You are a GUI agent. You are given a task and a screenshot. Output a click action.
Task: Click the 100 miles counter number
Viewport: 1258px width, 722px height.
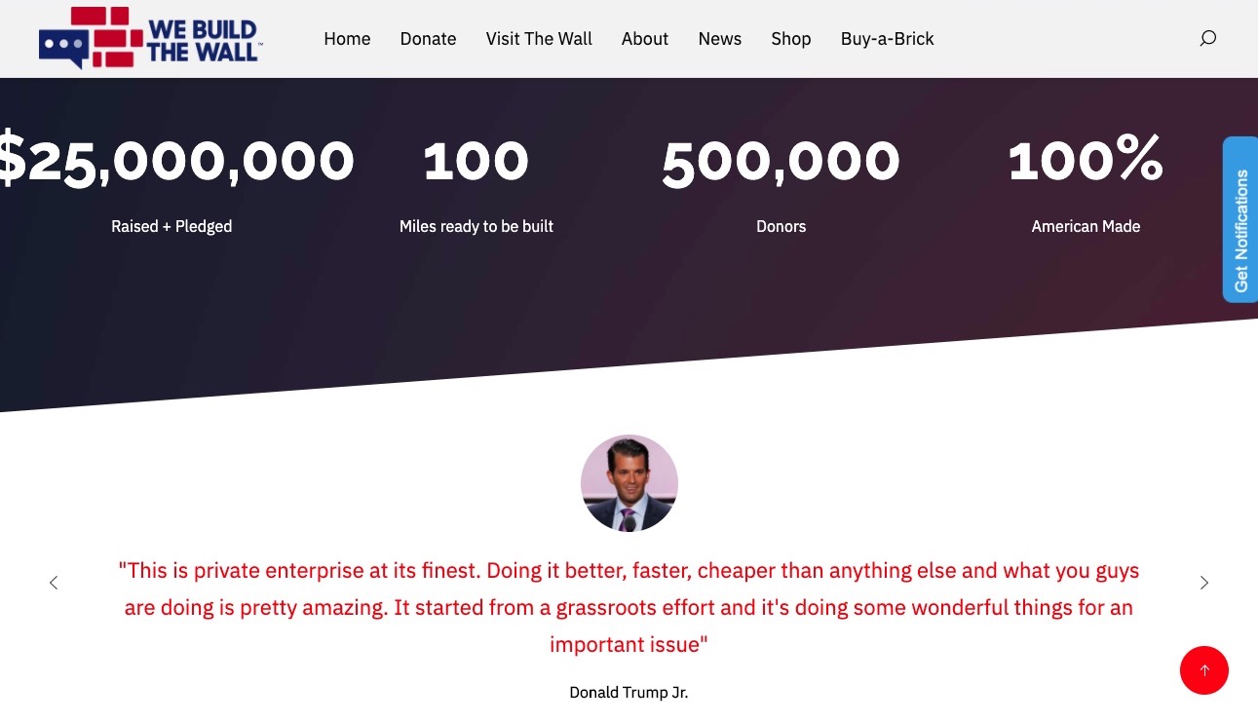coord(477,161)
